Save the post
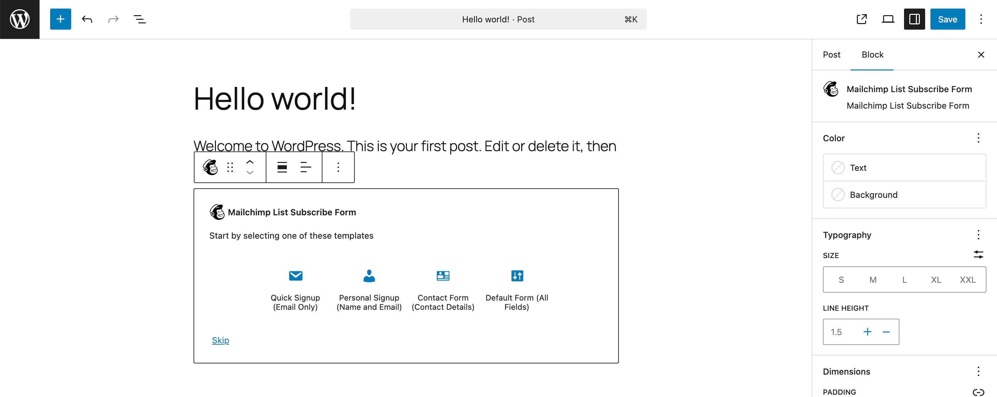This screenshot has height=397, width=997. point(948,19)
